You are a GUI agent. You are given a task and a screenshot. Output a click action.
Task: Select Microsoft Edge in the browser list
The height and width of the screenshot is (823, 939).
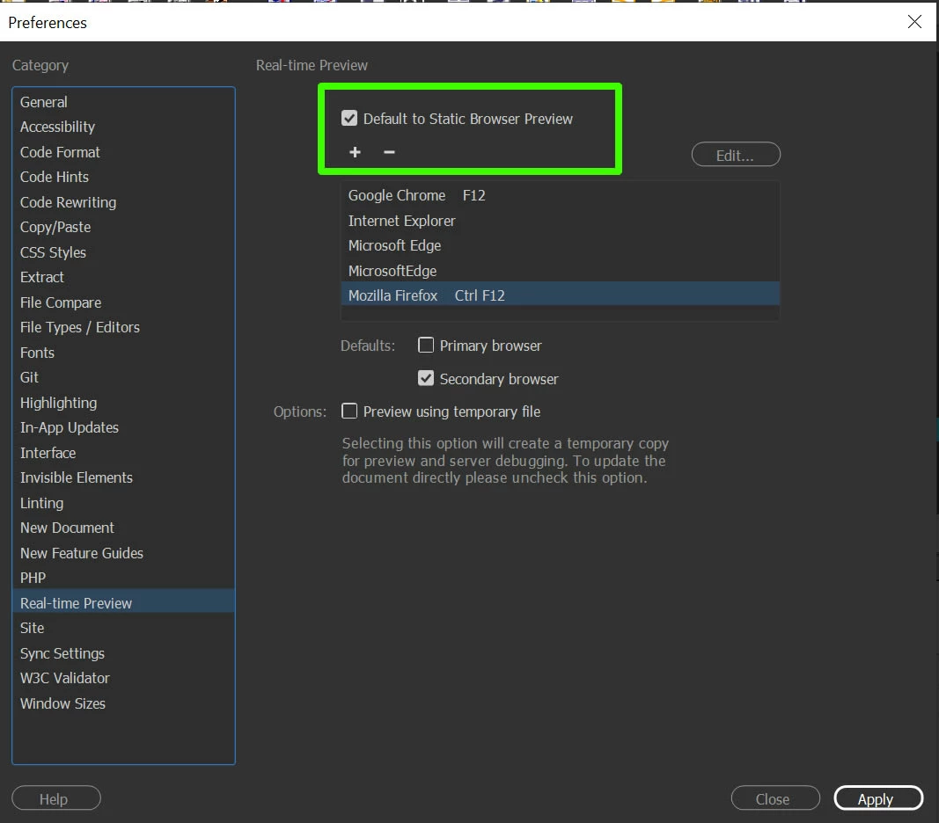pyautogui.click(x=560, y=246)
